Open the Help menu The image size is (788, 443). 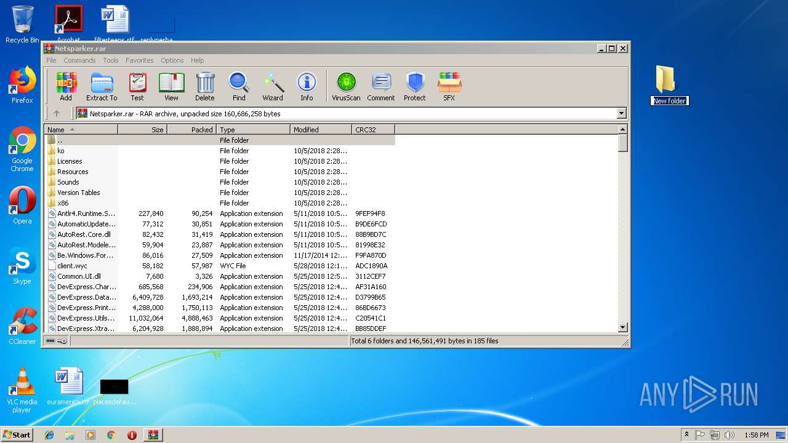pos(198,60)
